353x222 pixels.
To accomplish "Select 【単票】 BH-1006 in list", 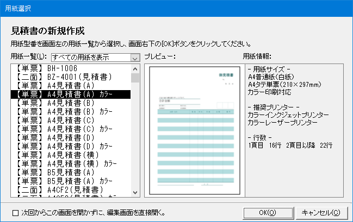I will click(x=71, y=68).
